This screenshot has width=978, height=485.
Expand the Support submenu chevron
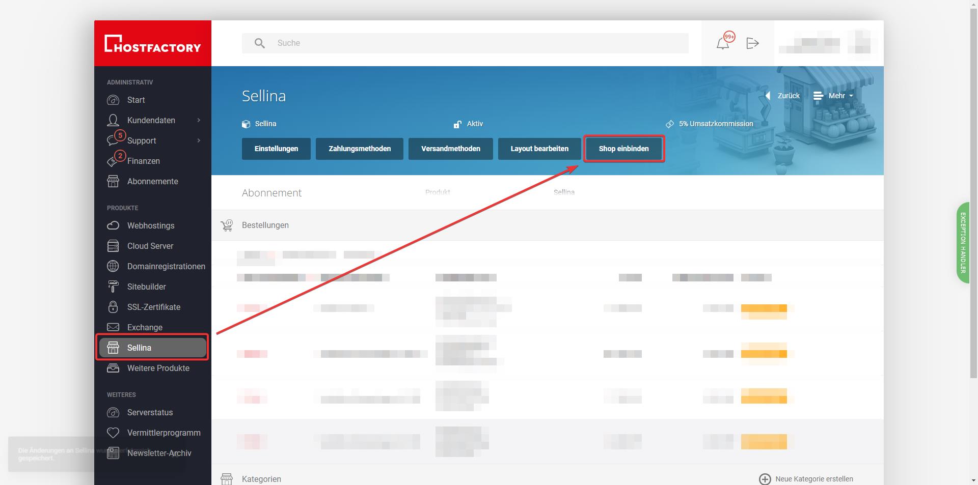199,140
